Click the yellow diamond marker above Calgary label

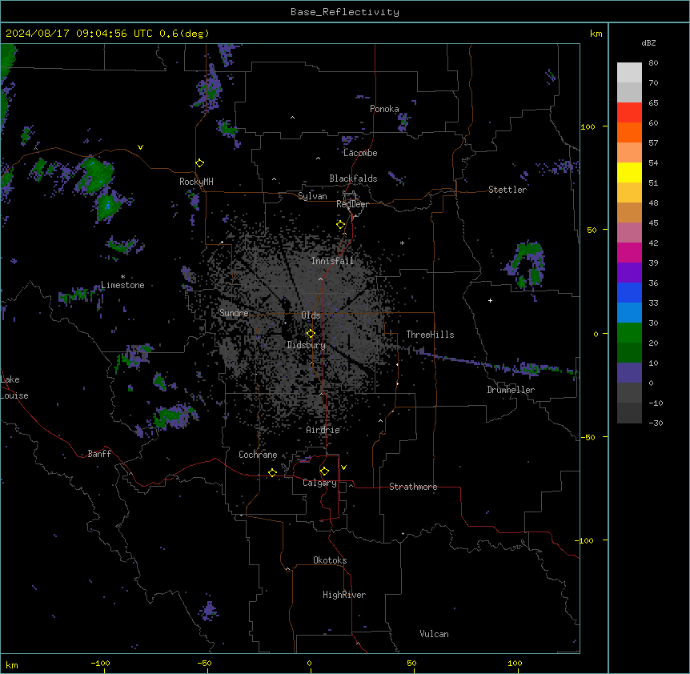[x=324, y=471]
